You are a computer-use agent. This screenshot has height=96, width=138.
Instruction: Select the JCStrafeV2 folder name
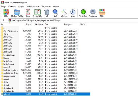click(8, 43)
